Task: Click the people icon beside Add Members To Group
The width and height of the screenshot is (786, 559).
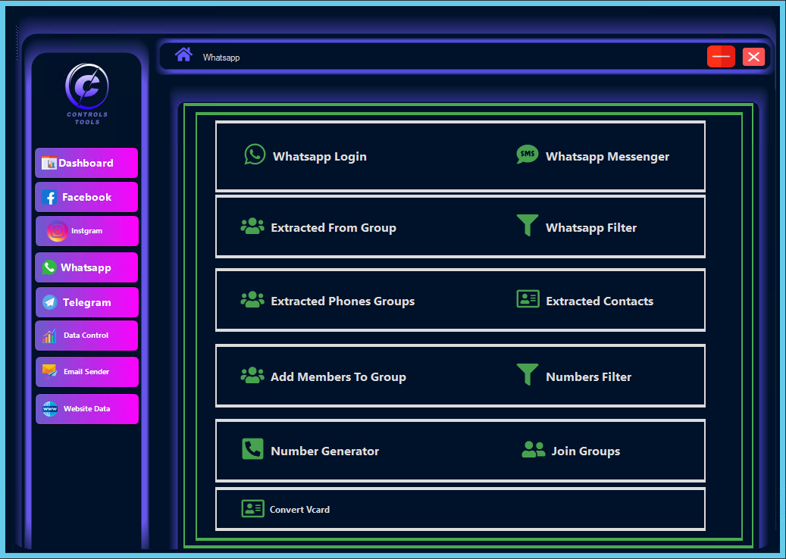Action: pos(252,375)
